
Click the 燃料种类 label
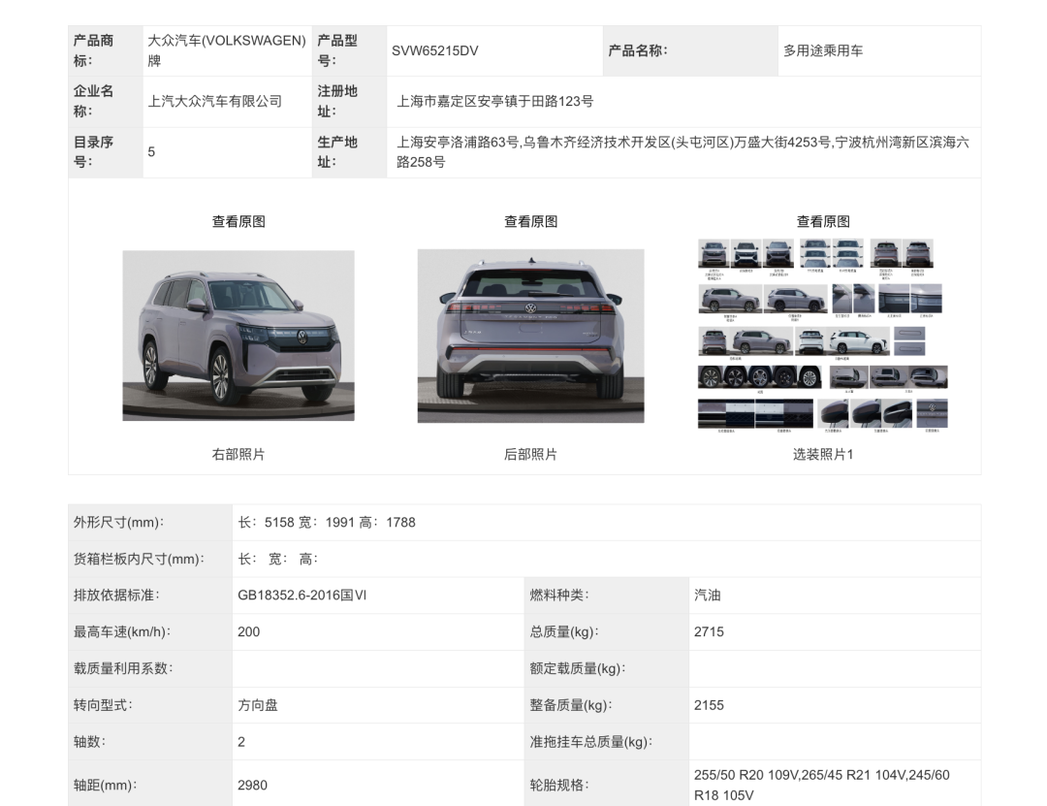[x=559, y=596]
